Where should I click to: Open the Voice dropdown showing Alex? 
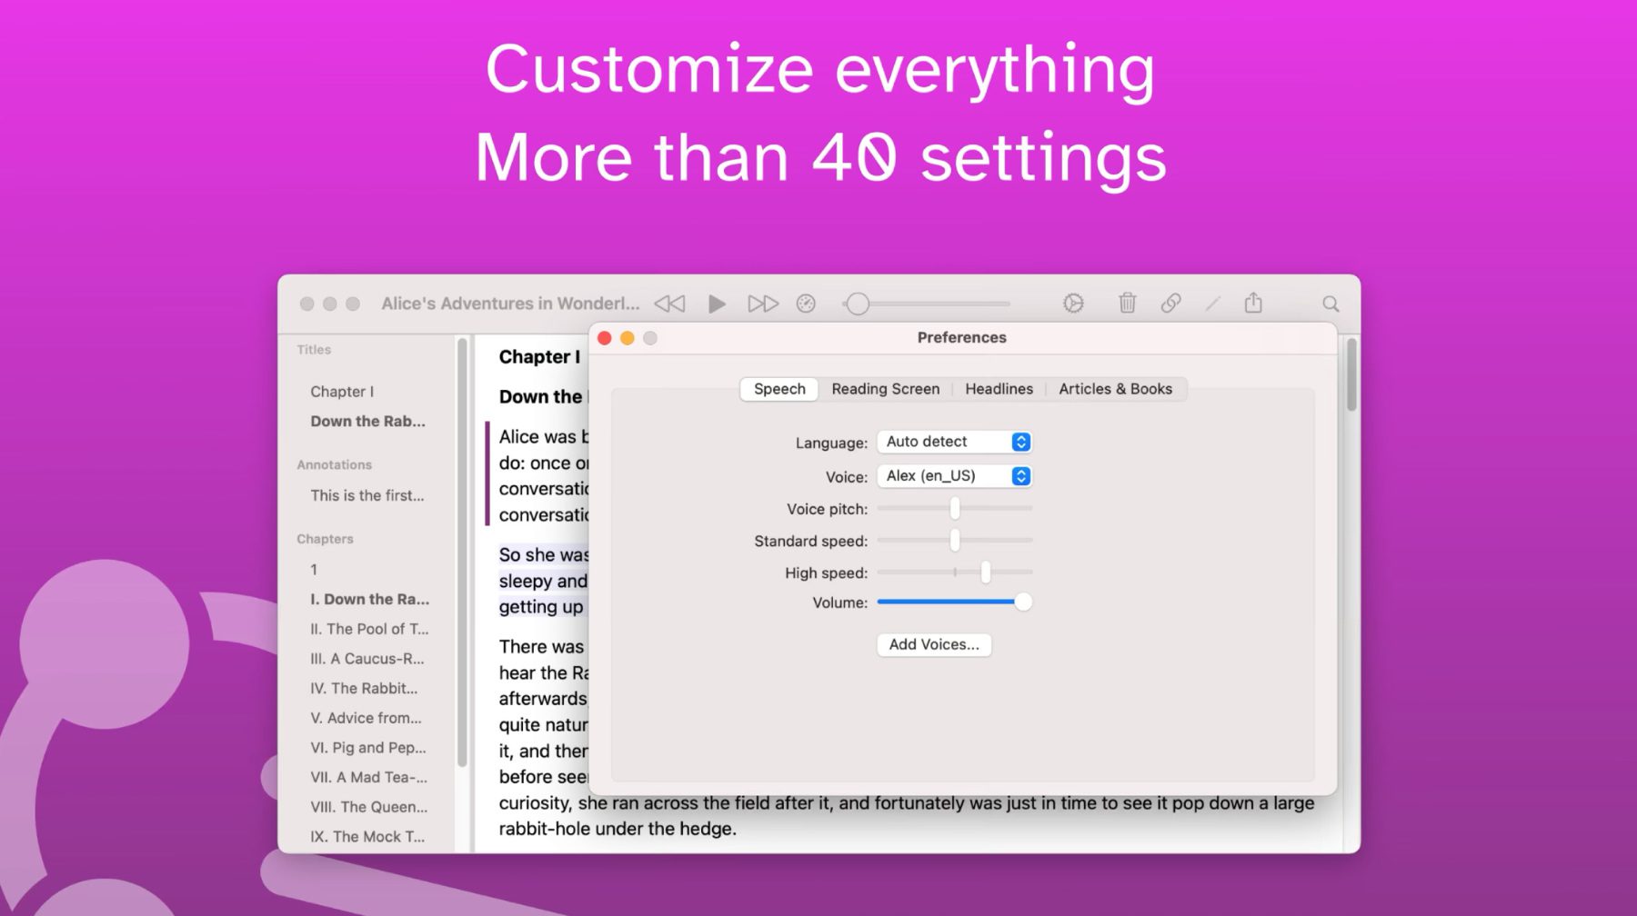[954, 476]
